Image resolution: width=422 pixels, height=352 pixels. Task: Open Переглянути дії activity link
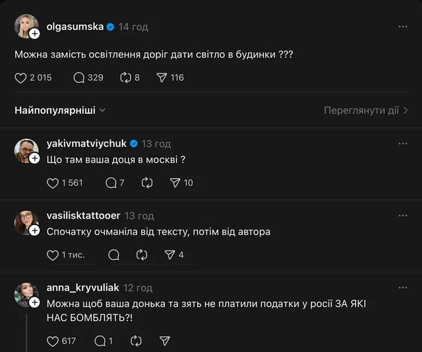(x=366, y=110)
